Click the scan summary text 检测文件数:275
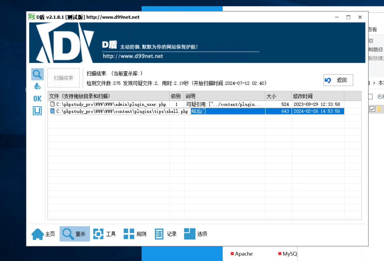The image size is (384, 261). 103,83
